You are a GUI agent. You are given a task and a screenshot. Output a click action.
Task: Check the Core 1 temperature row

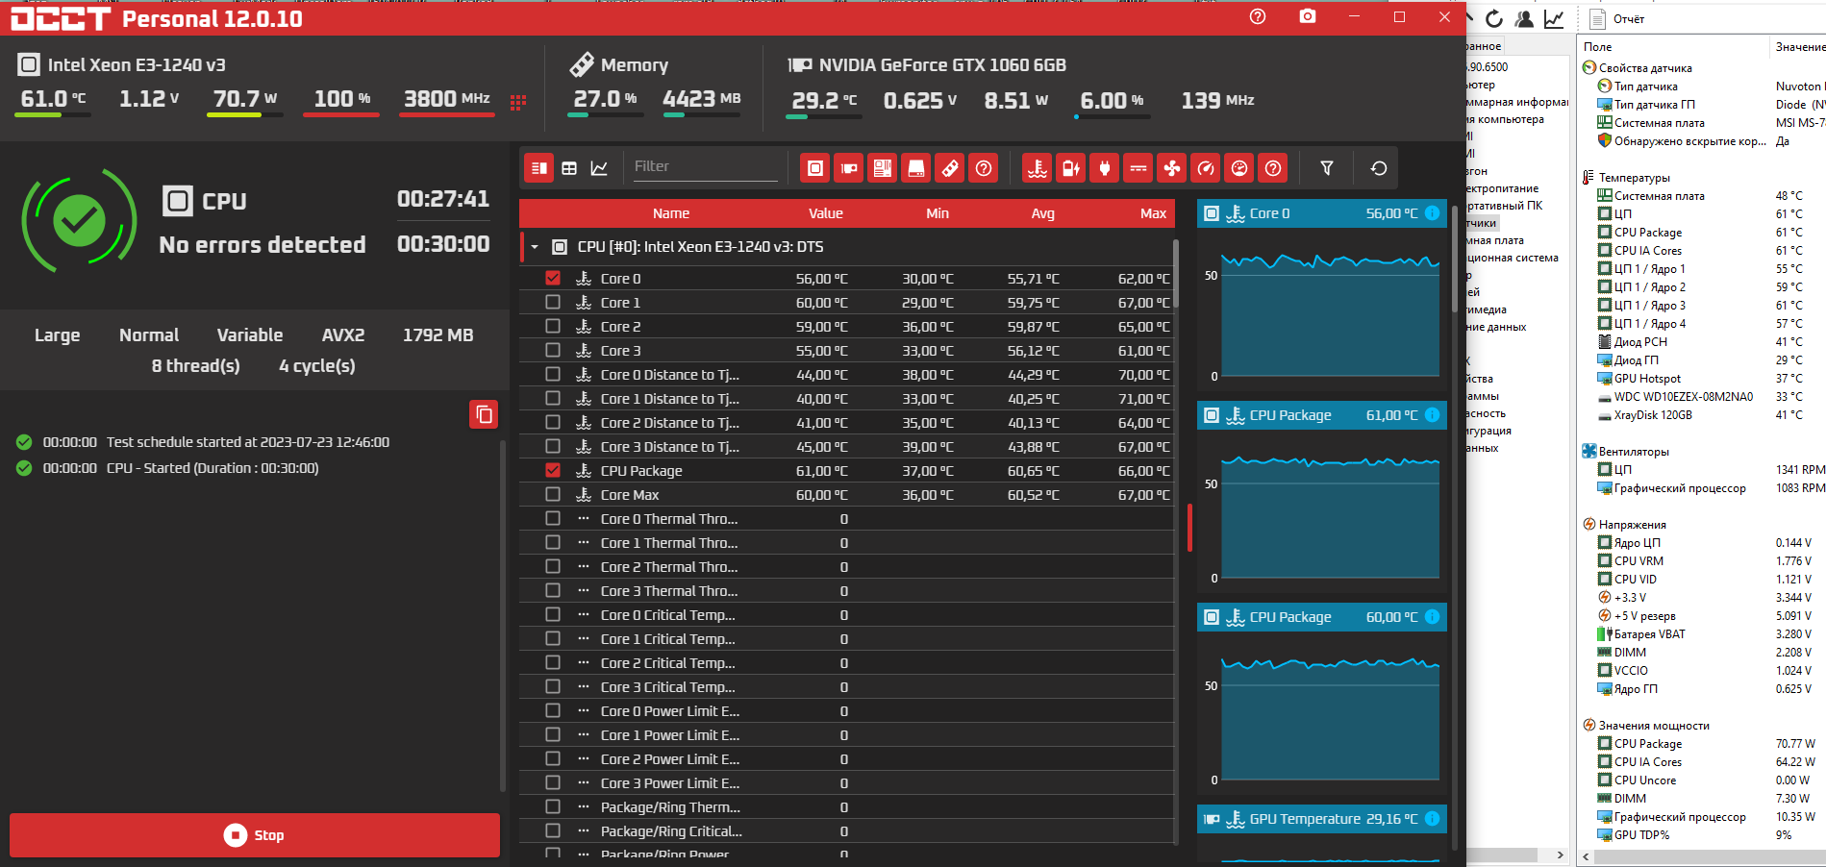click(x=553, y=302)
